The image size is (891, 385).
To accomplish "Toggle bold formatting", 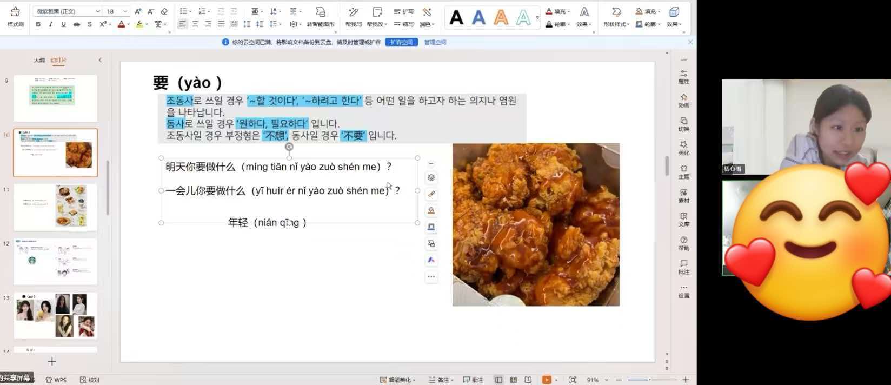I will pos(38,24).
